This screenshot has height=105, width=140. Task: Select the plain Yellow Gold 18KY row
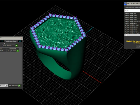point(132,19)
